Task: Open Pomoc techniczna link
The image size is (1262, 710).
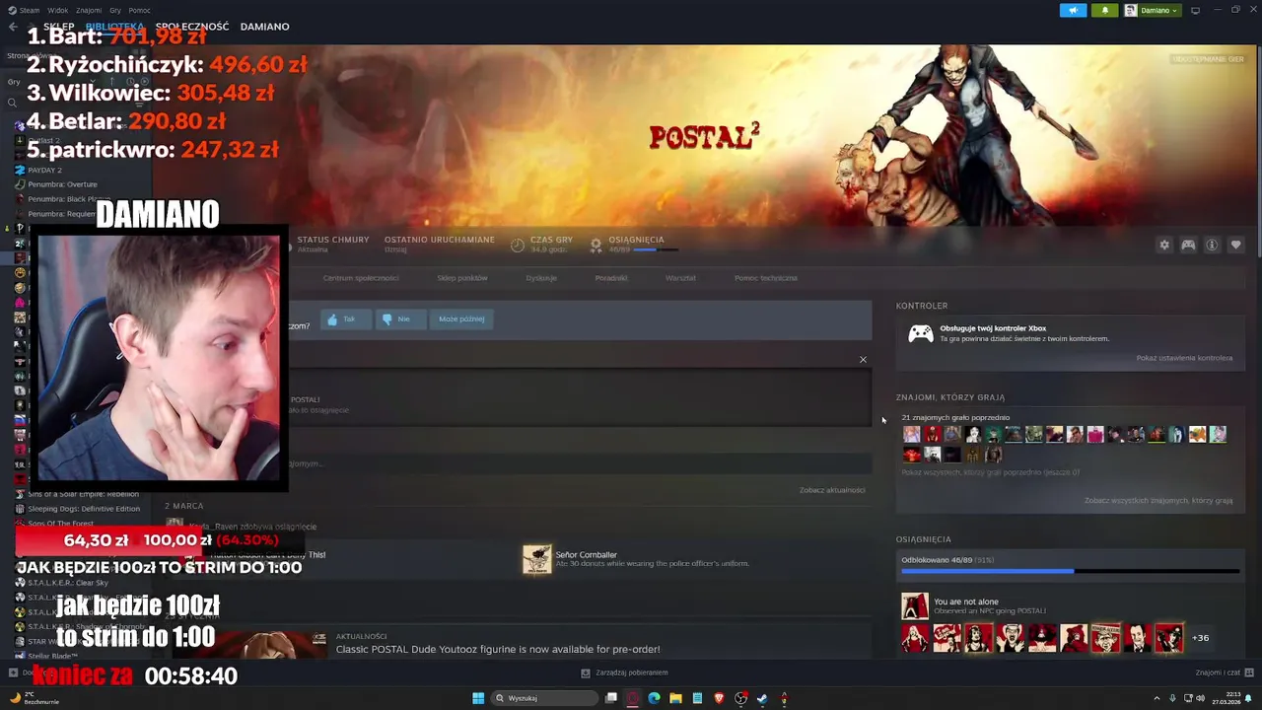Action: click(x=766, y=278)
